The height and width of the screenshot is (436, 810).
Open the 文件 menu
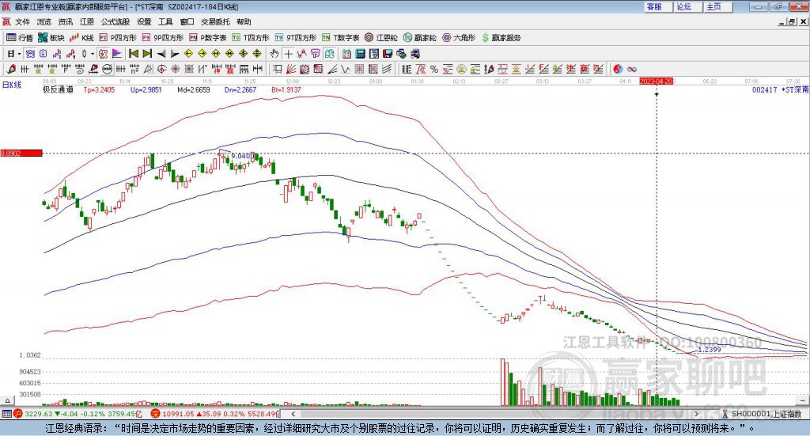pyautogui.click(x=22, y=21)
